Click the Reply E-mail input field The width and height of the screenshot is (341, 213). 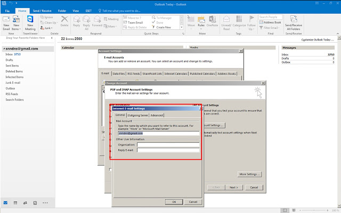(168, 150)
